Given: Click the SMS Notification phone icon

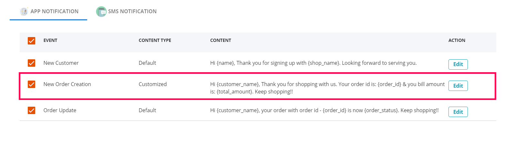Looking at the screenshot, I should pos(101,12).
